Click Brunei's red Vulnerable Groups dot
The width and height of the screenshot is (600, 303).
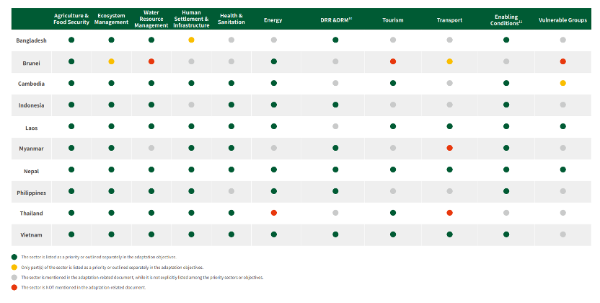click(563, 61)
